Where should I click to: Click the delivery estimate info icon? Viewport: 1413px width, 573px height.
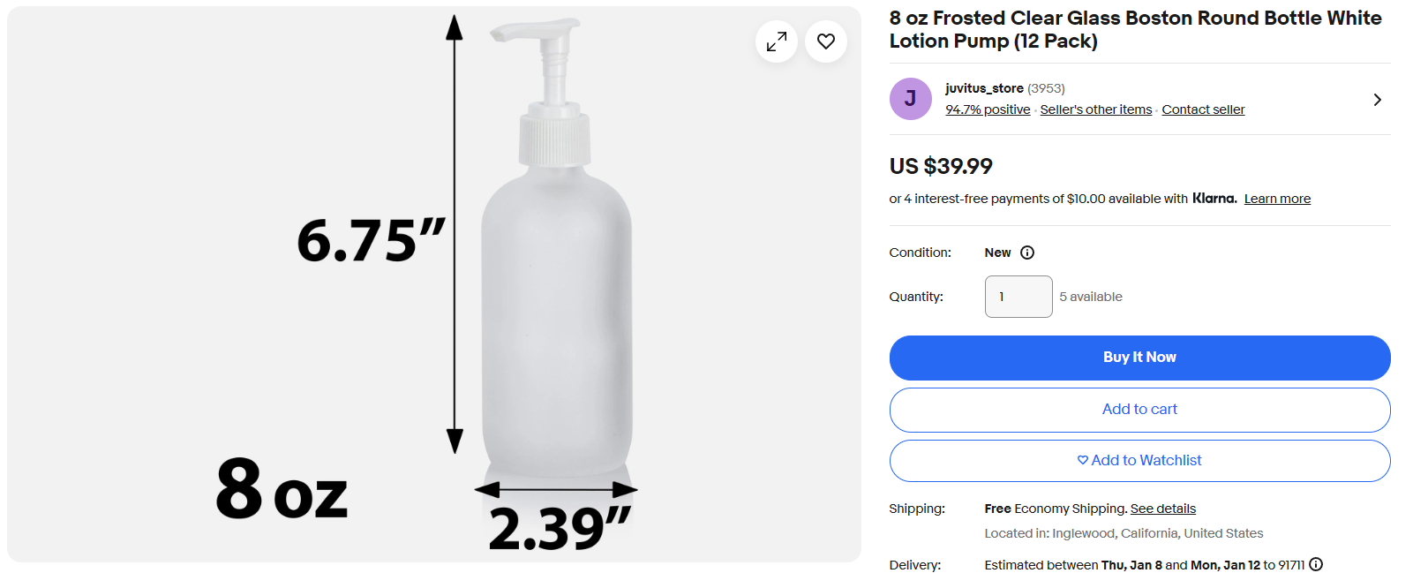(x=1316, y=564)
